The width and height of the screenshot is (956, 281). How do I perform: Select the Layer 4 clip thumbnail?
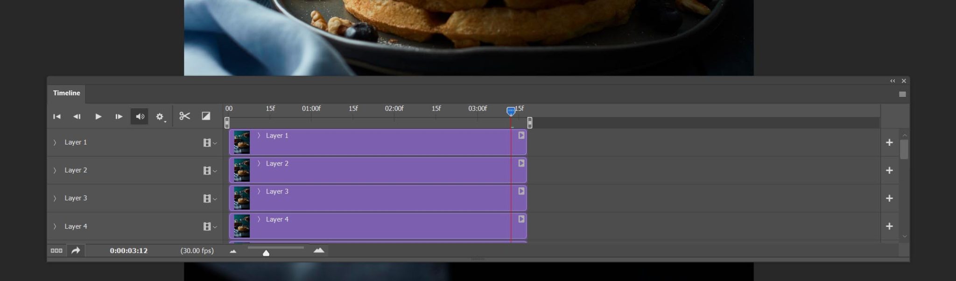(242, 226)
